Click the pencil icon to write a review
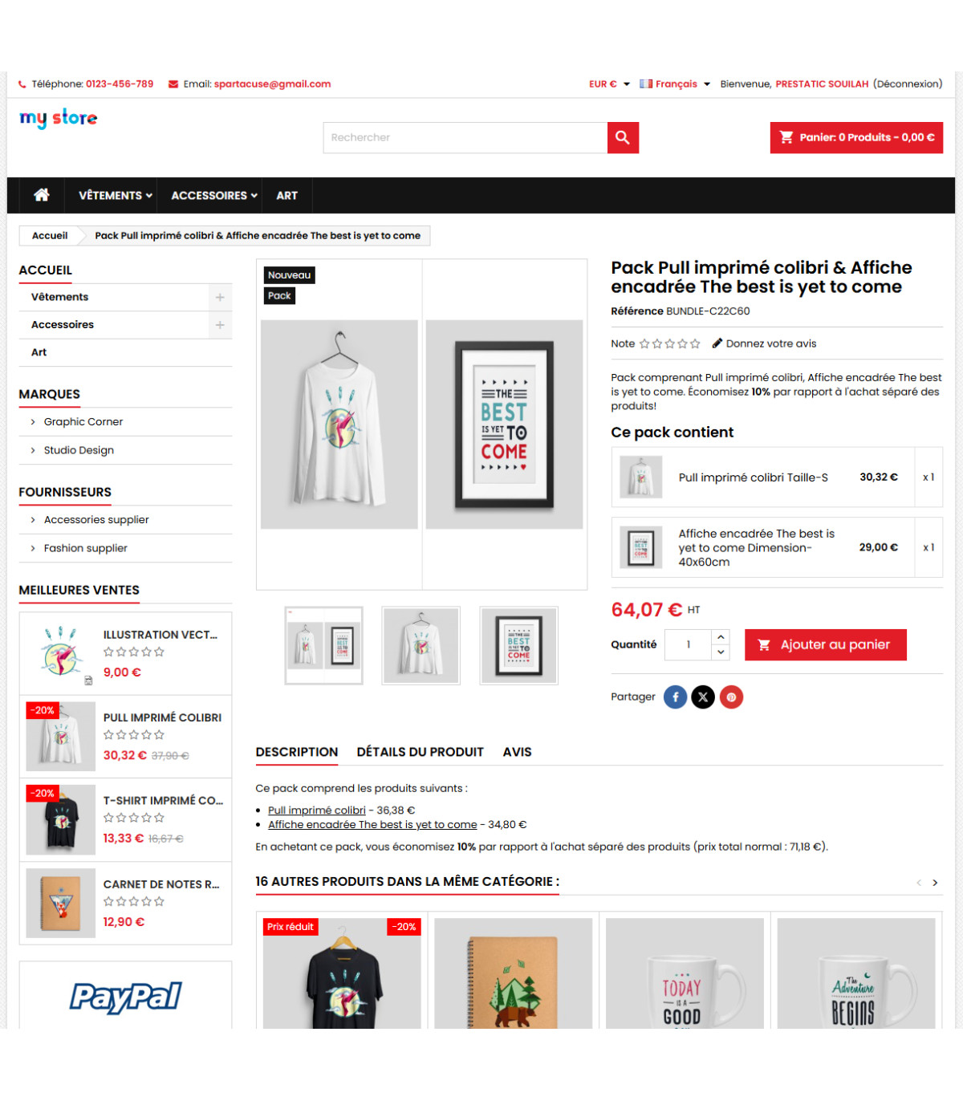Screen dimensions: 963x1101 (717, 343)
